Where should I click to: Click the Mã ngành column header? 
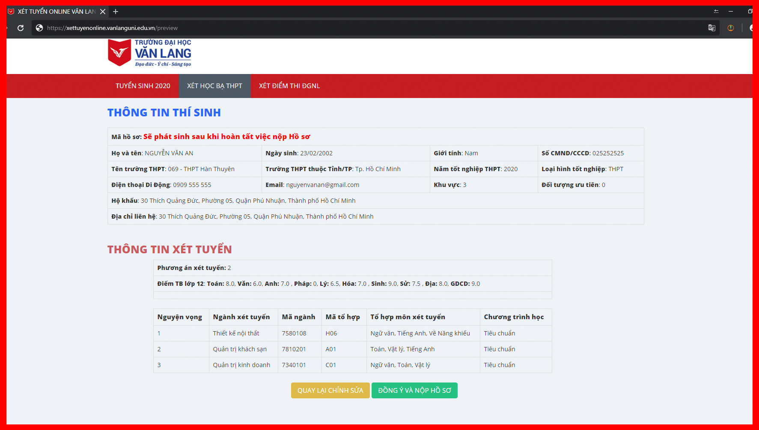[x=300, y=317]
